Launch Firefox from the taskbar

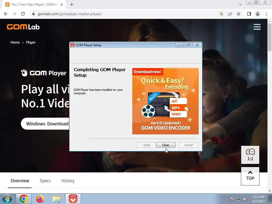(40, 199)
